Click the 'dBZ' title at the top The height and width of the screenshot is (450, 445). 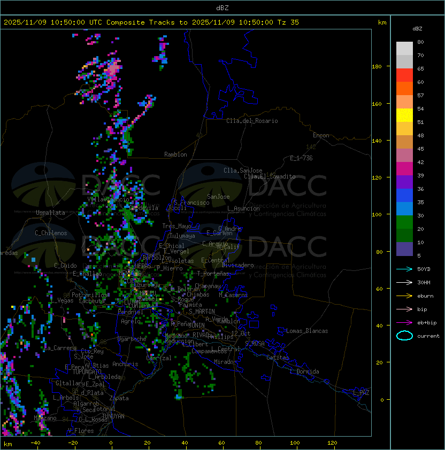point(223,8)
